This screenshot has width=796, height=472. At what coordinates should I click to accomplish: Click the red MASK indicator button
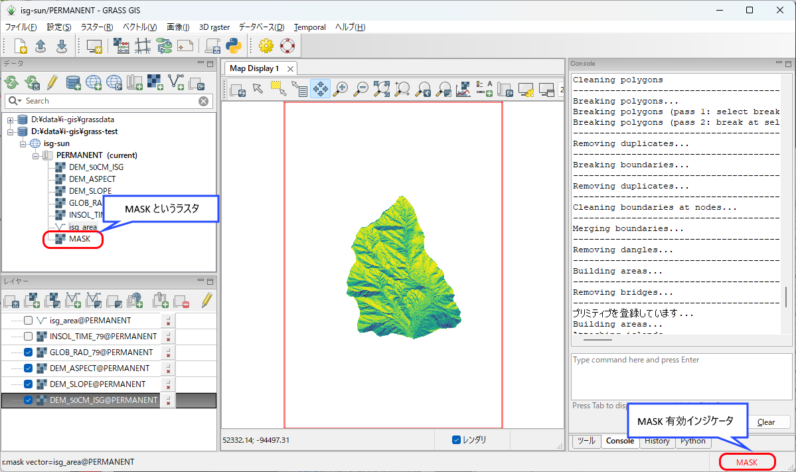point(747,462)
